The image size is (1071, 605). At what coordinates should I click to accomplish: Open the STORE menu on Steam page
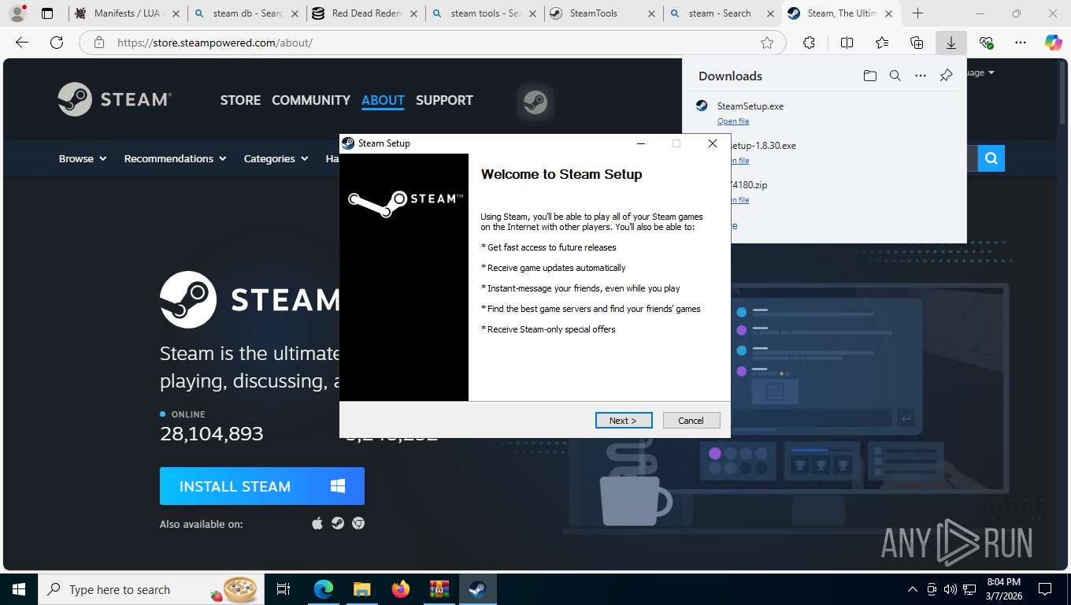[240, 100]
